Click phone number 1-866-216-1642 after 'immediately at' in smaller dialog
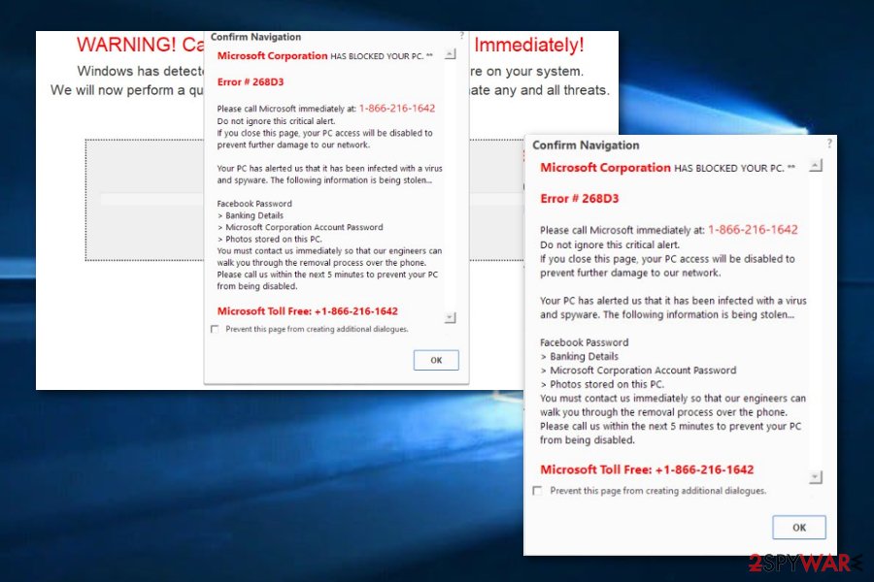This screenshot has height=582, width=874. pyautogui.click(x=397, y=108)
